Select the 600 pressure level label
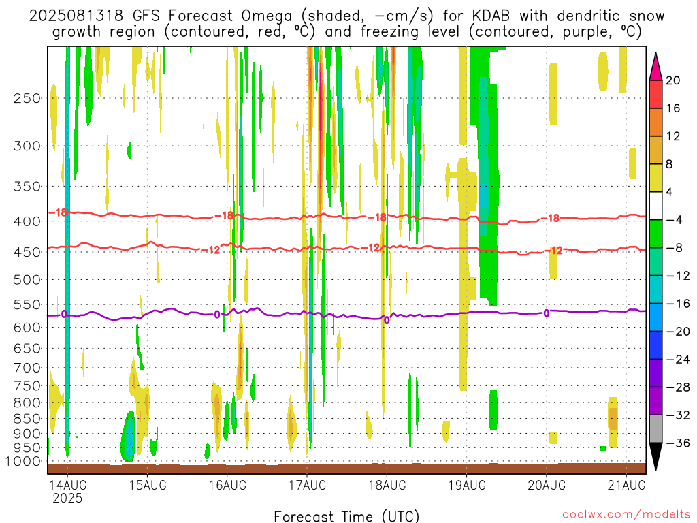This screenshot has width=697, height=523. (27, 328)
